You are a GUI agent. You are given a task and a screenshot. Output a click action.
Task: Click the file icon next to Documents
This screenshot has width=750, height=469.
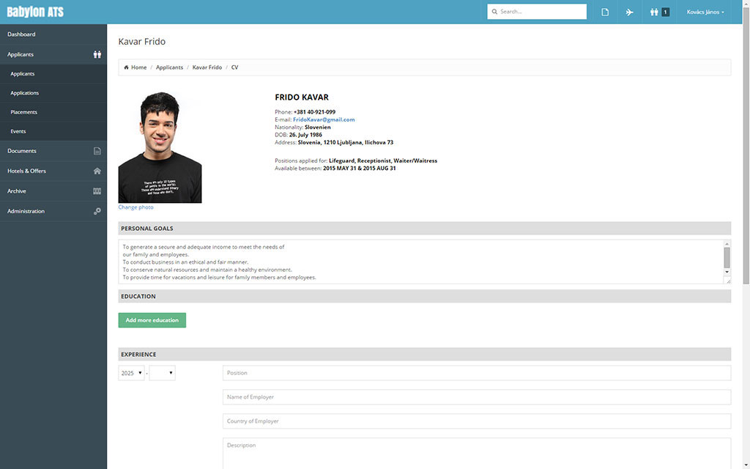pyautogui.click(x=97, y=151)
